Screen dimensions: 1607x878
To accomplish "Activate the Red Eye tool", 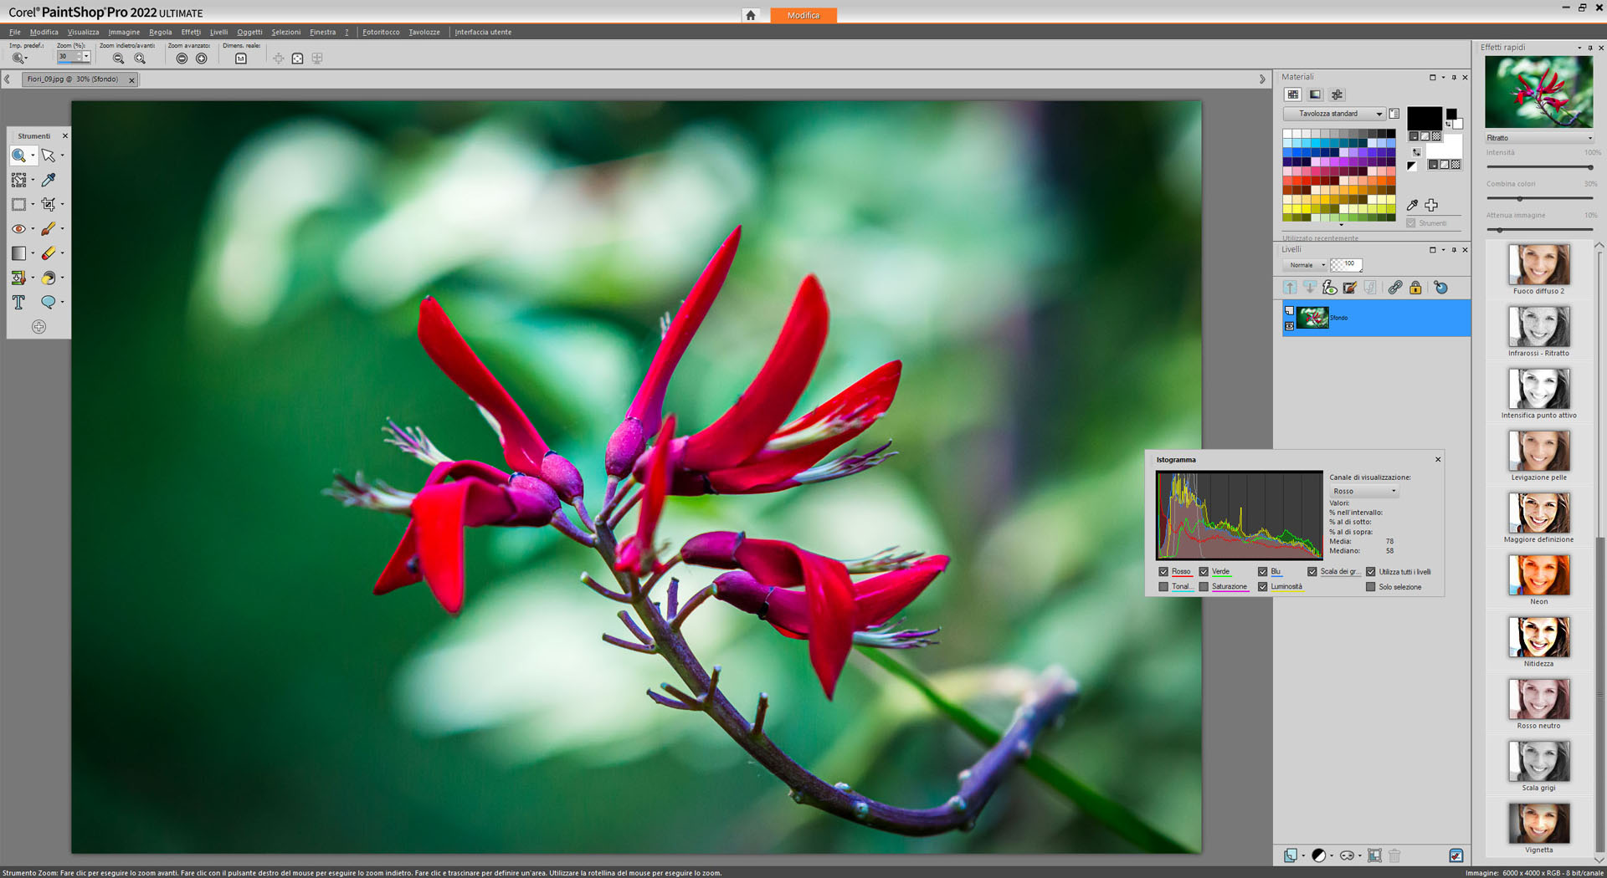I will pos(18,229).
